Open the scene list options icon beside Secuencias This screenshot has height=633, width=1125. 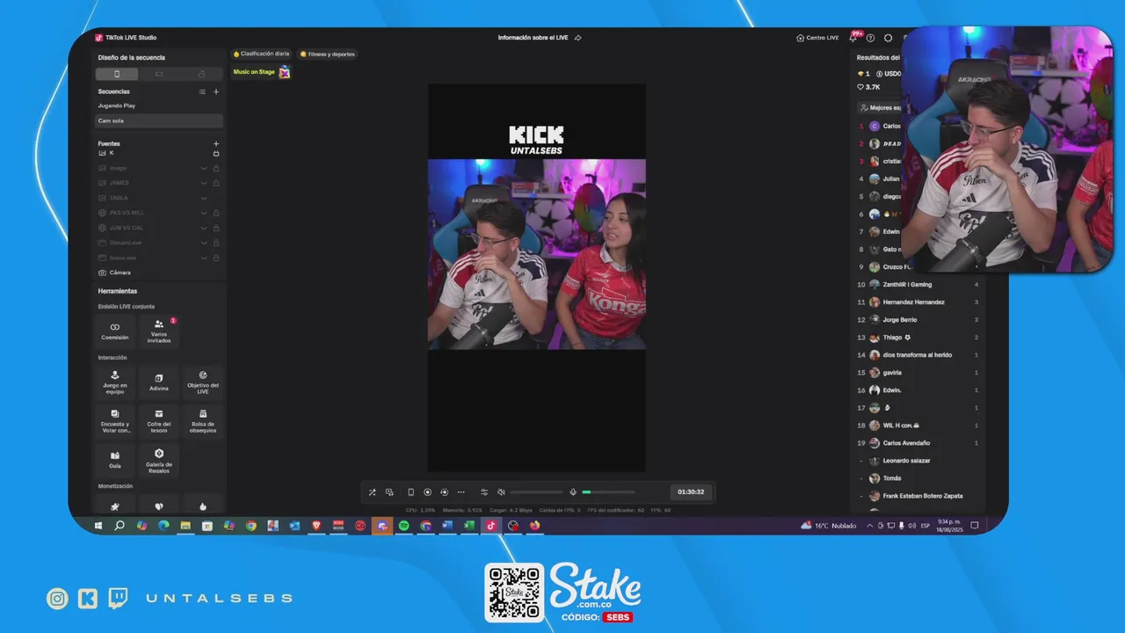(202, 91)
